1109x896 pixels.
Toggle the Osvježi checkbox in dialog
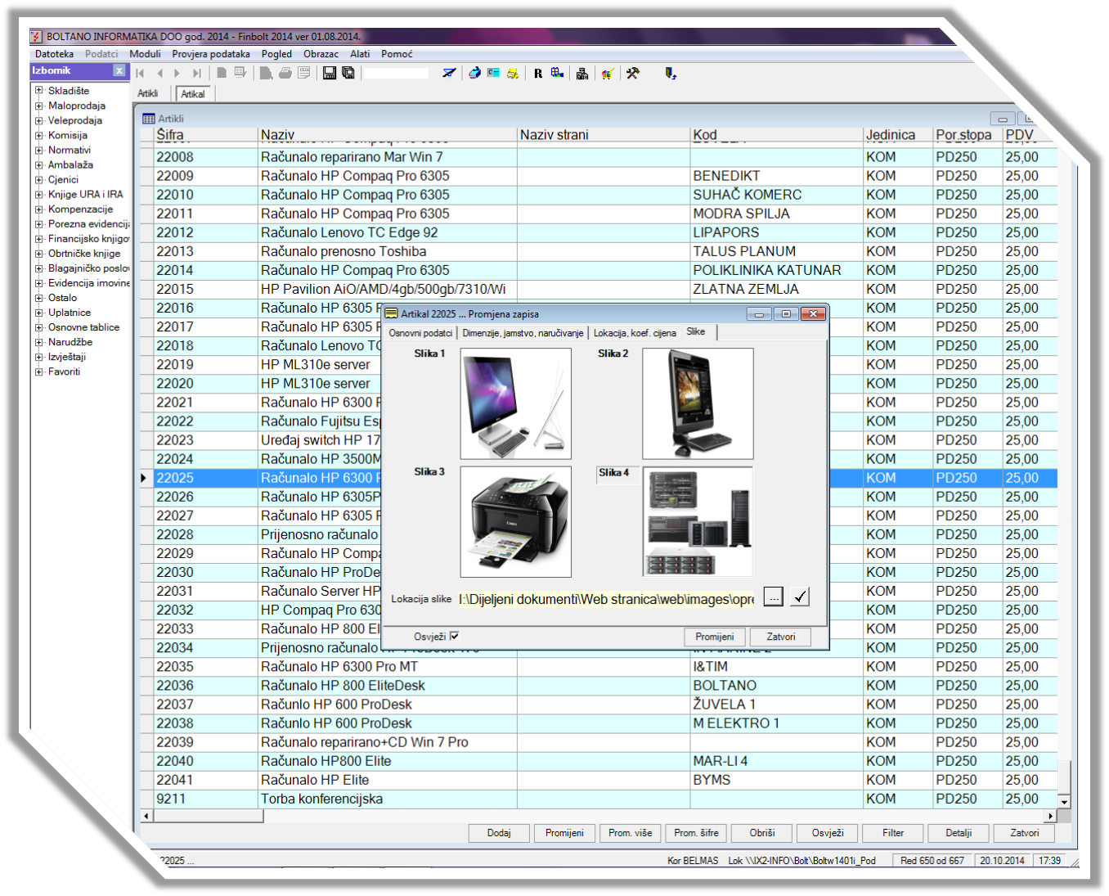455,636
